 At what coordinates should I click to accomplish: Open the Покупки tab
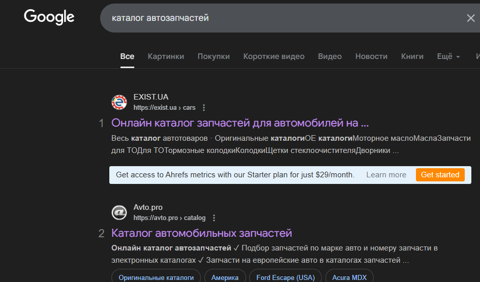coord(214,56)
